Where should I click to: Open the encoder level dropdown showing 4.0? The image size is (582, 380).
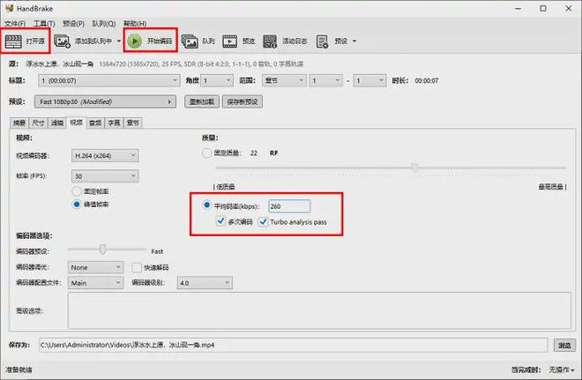(205, 283)
